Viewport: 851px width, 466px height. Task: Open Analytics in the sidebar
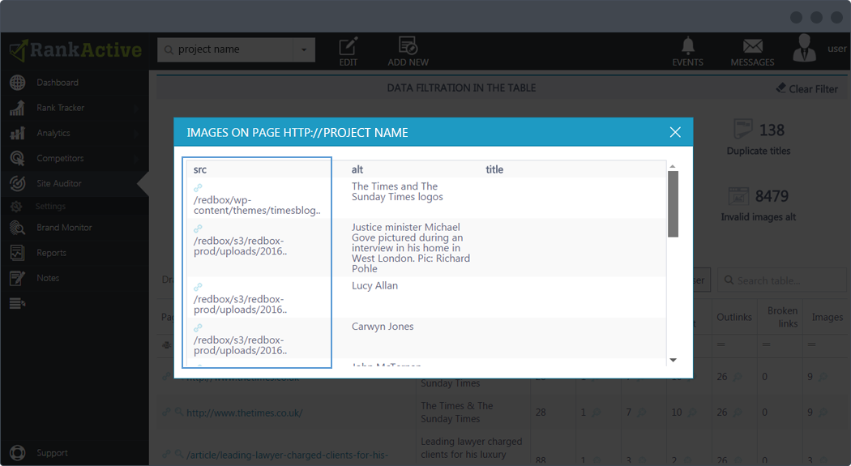(x=53, y=133)
